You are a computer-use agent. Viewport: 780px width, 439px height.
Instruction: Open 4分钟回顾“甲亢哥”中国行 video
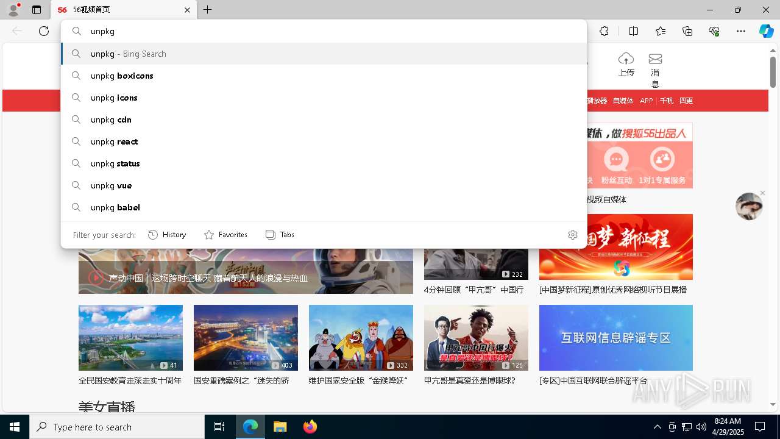474,290
